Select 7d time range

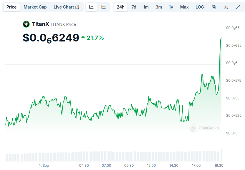[134, 7]
